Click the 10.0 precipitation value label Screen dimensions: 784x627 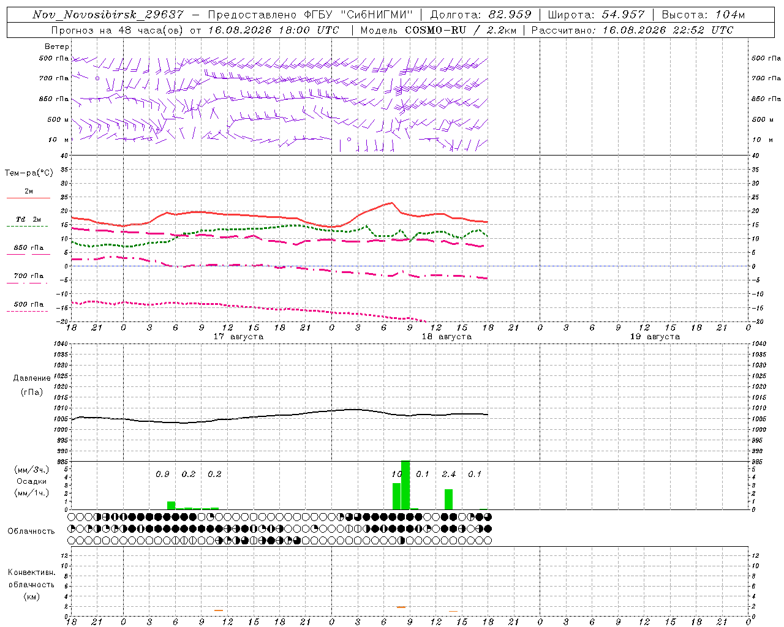(397, 474)
